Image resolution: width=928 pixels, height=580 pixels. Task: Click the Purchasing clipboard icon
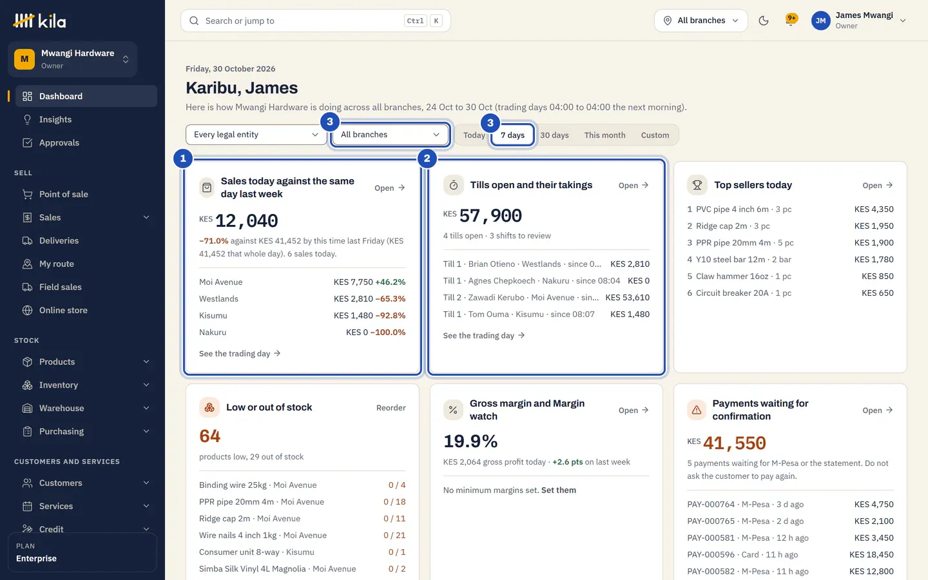(27, 431)
